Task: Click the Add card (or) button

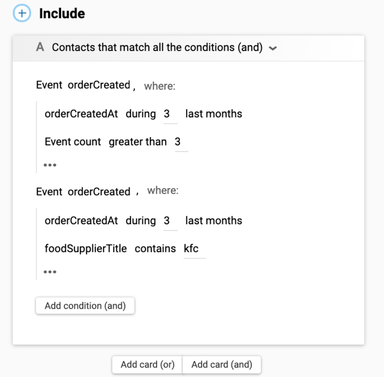Action: click(x=147, y=365)
